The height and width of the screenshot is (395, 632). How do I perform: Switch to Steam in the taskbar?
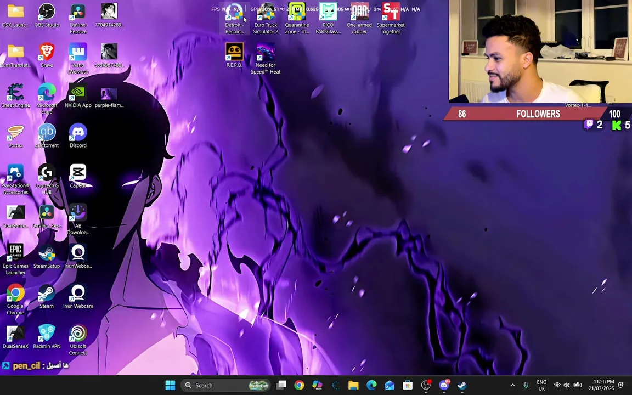tap(462, 385)
